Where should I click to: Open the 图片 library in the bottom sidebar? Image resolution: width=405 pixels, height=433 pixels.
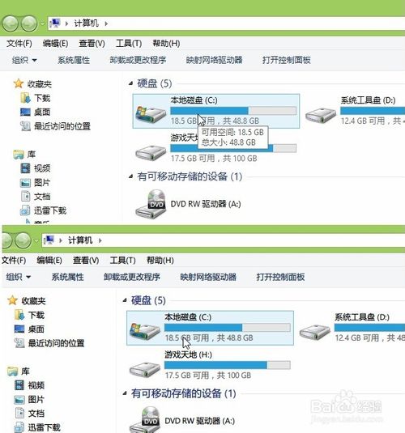click(29, 399)
